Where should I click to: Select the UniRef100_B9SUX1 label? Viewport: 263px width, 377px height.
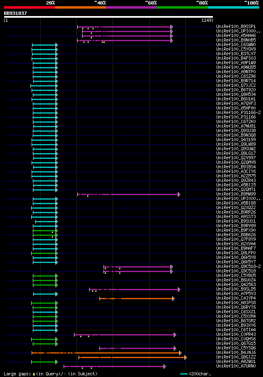(x=236, y=221)
